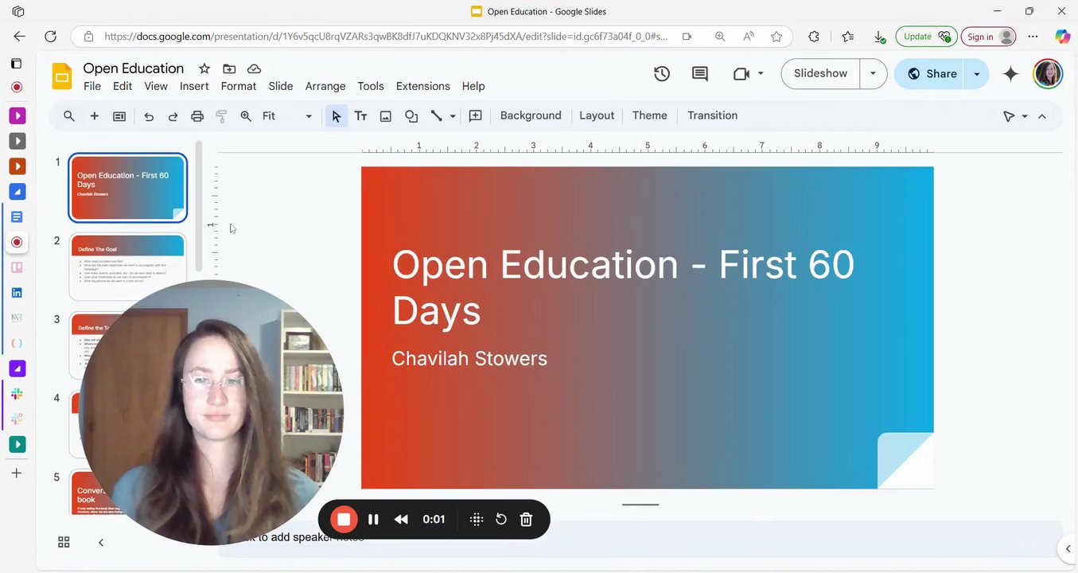Open the Slideshow options dropdown arrow
This screenshot has height=573, width=1078.
873,74
